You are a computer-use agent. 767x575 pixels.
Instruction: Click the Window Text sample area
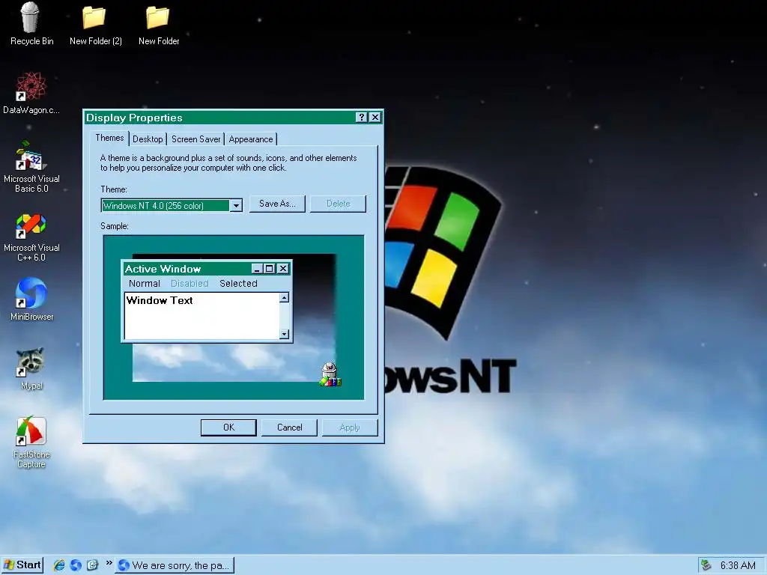(202, 316)
